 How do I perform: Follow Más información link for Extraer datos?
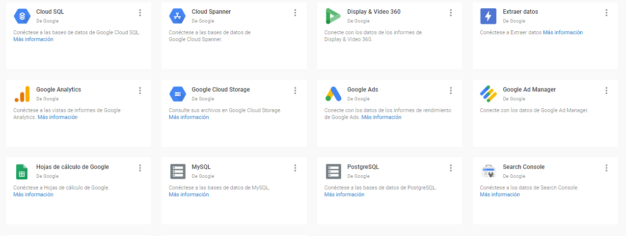(x=563, y=32)
